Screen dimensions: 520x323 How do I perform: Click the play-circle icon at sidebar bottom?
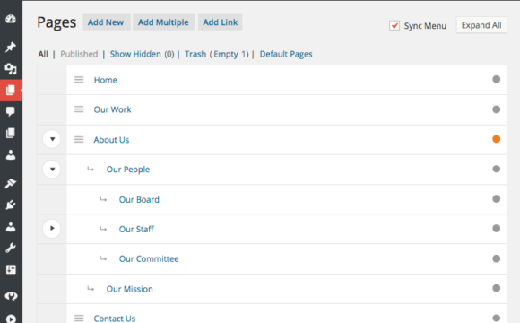click(x=11, y=319)
